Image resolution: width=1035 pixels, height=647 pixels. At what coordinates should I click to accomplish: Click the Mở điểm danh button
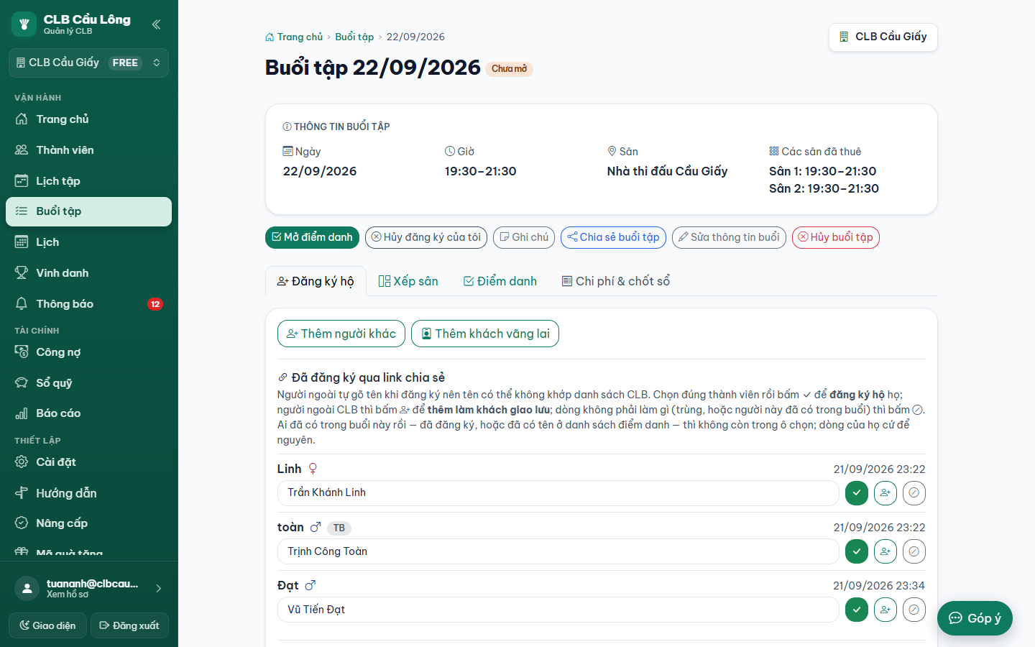pos(312,237)
